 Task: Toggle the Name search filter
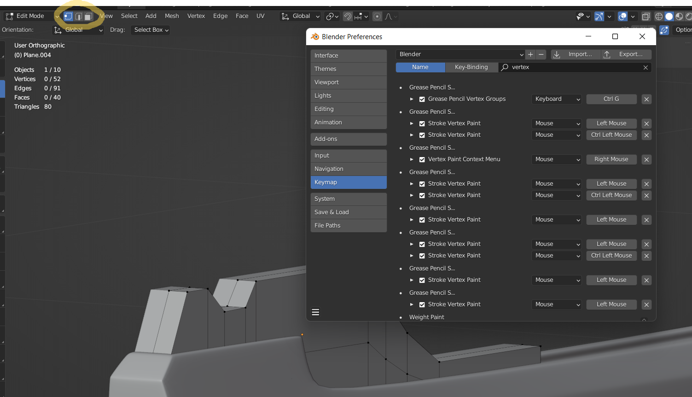tap(420, 67)
